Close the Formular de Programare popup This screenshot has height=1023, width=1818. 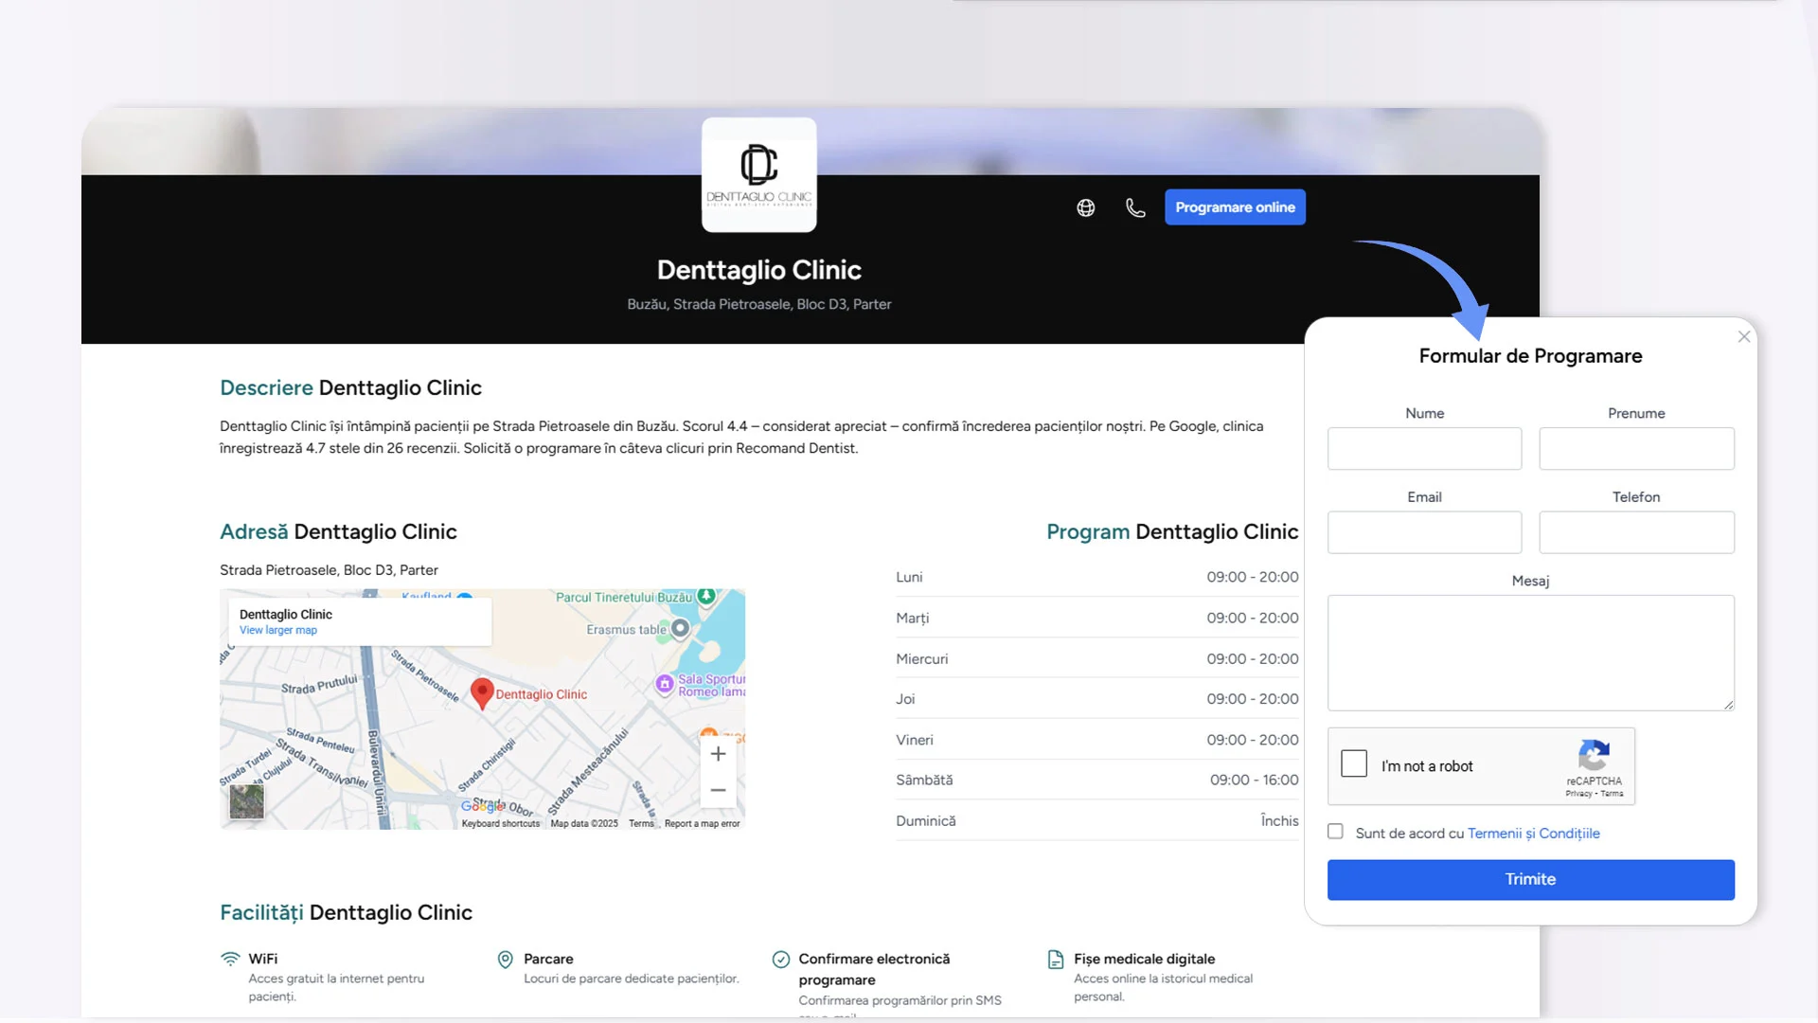pos(1744,337)
